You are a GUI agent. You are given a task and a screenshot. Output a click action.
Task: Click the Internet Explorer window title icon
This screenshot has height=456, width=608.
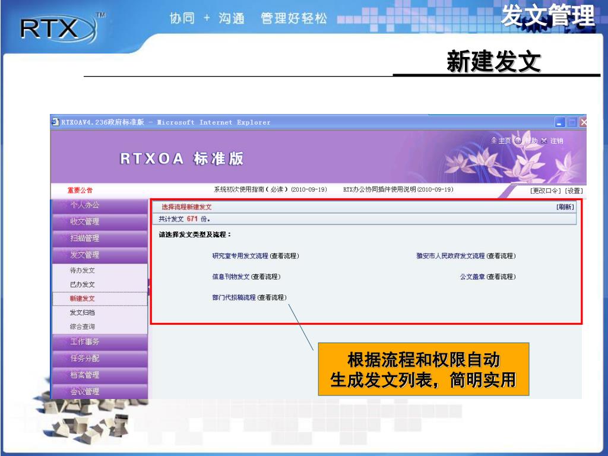coord(55,122)
